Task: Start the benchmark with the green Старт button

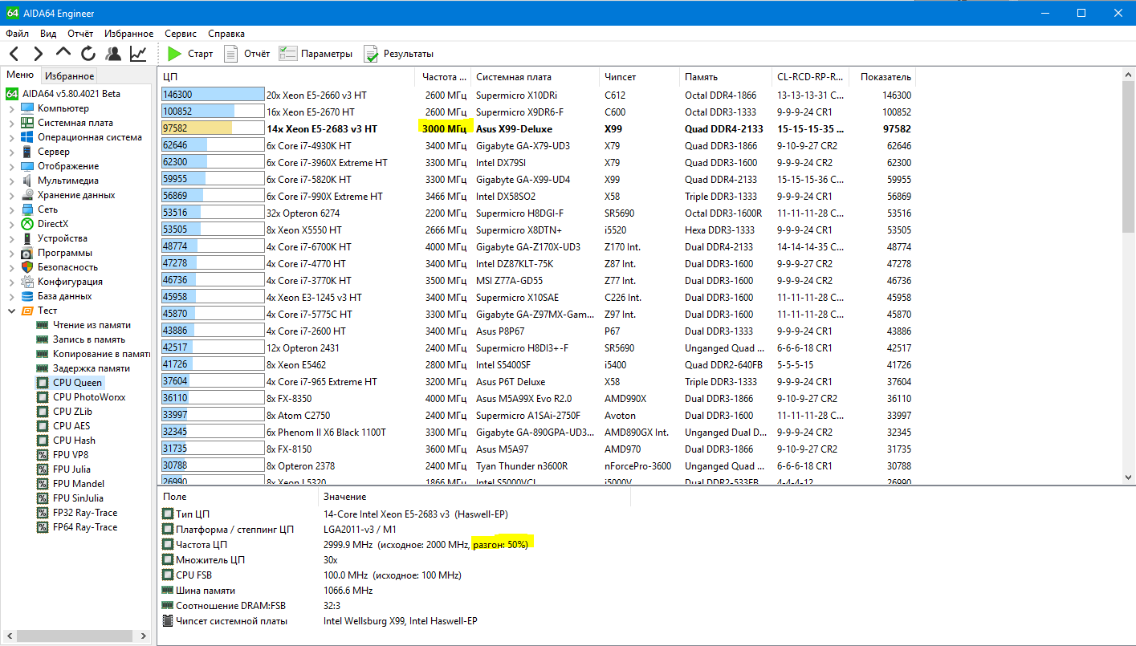Action: 190,54
